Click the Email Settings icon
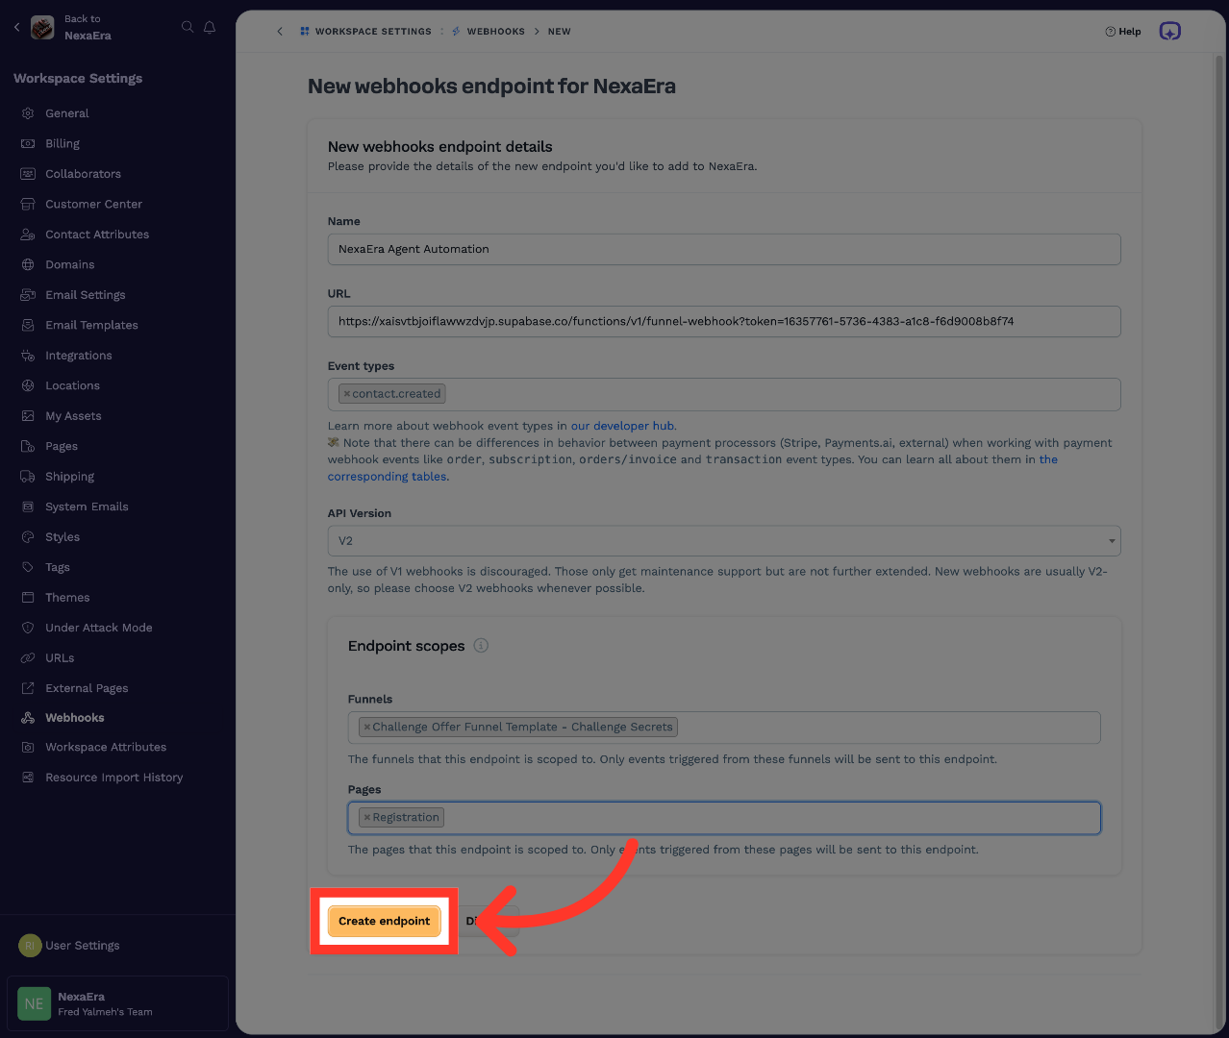This screenshot has height=1038, width=1229. click(28, 295)
